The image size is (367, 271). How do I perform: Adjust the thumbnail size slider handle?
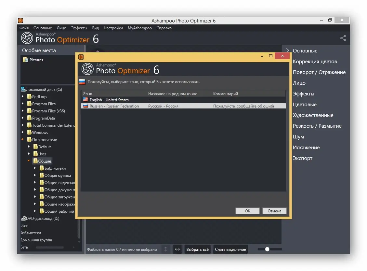pyautogui.click(x=267, y=249)
